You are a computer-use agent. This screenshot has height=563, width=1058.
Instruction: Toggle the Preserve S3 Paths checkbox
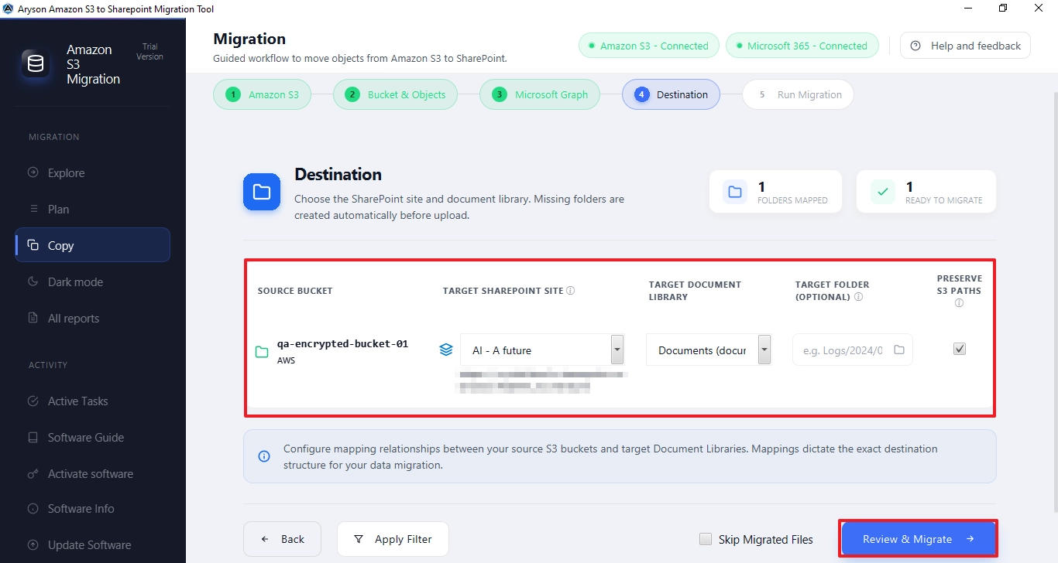click(x=960, y=349)
